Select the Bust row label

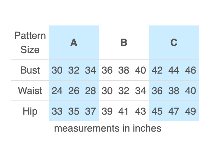click(30, 70)
